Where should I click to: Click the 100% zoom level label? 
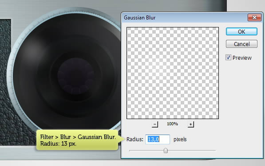172,124
